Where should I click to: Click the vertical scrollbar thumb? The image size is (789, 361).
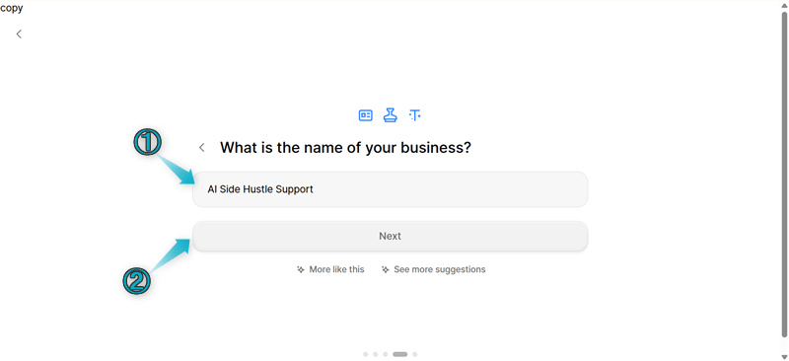click(x=784, y=175)
